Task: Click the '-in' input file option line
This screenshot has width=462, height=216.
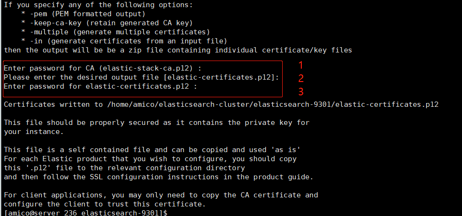Action: (124, 41)
